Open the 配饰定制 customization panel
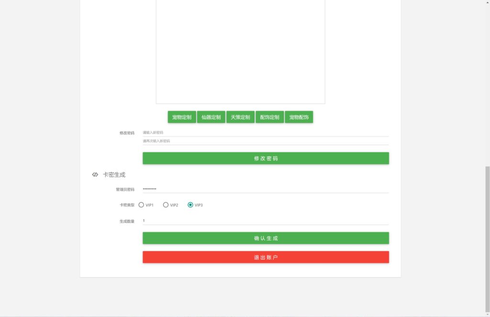Viewport: 490px width, 317px height. (x=269, y=117)
